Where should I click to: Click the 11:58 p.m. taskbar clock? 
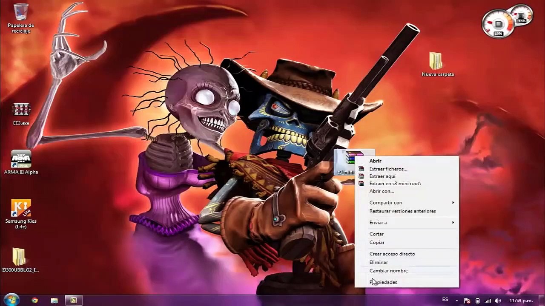pyautogui.click(x=521, y=300)
